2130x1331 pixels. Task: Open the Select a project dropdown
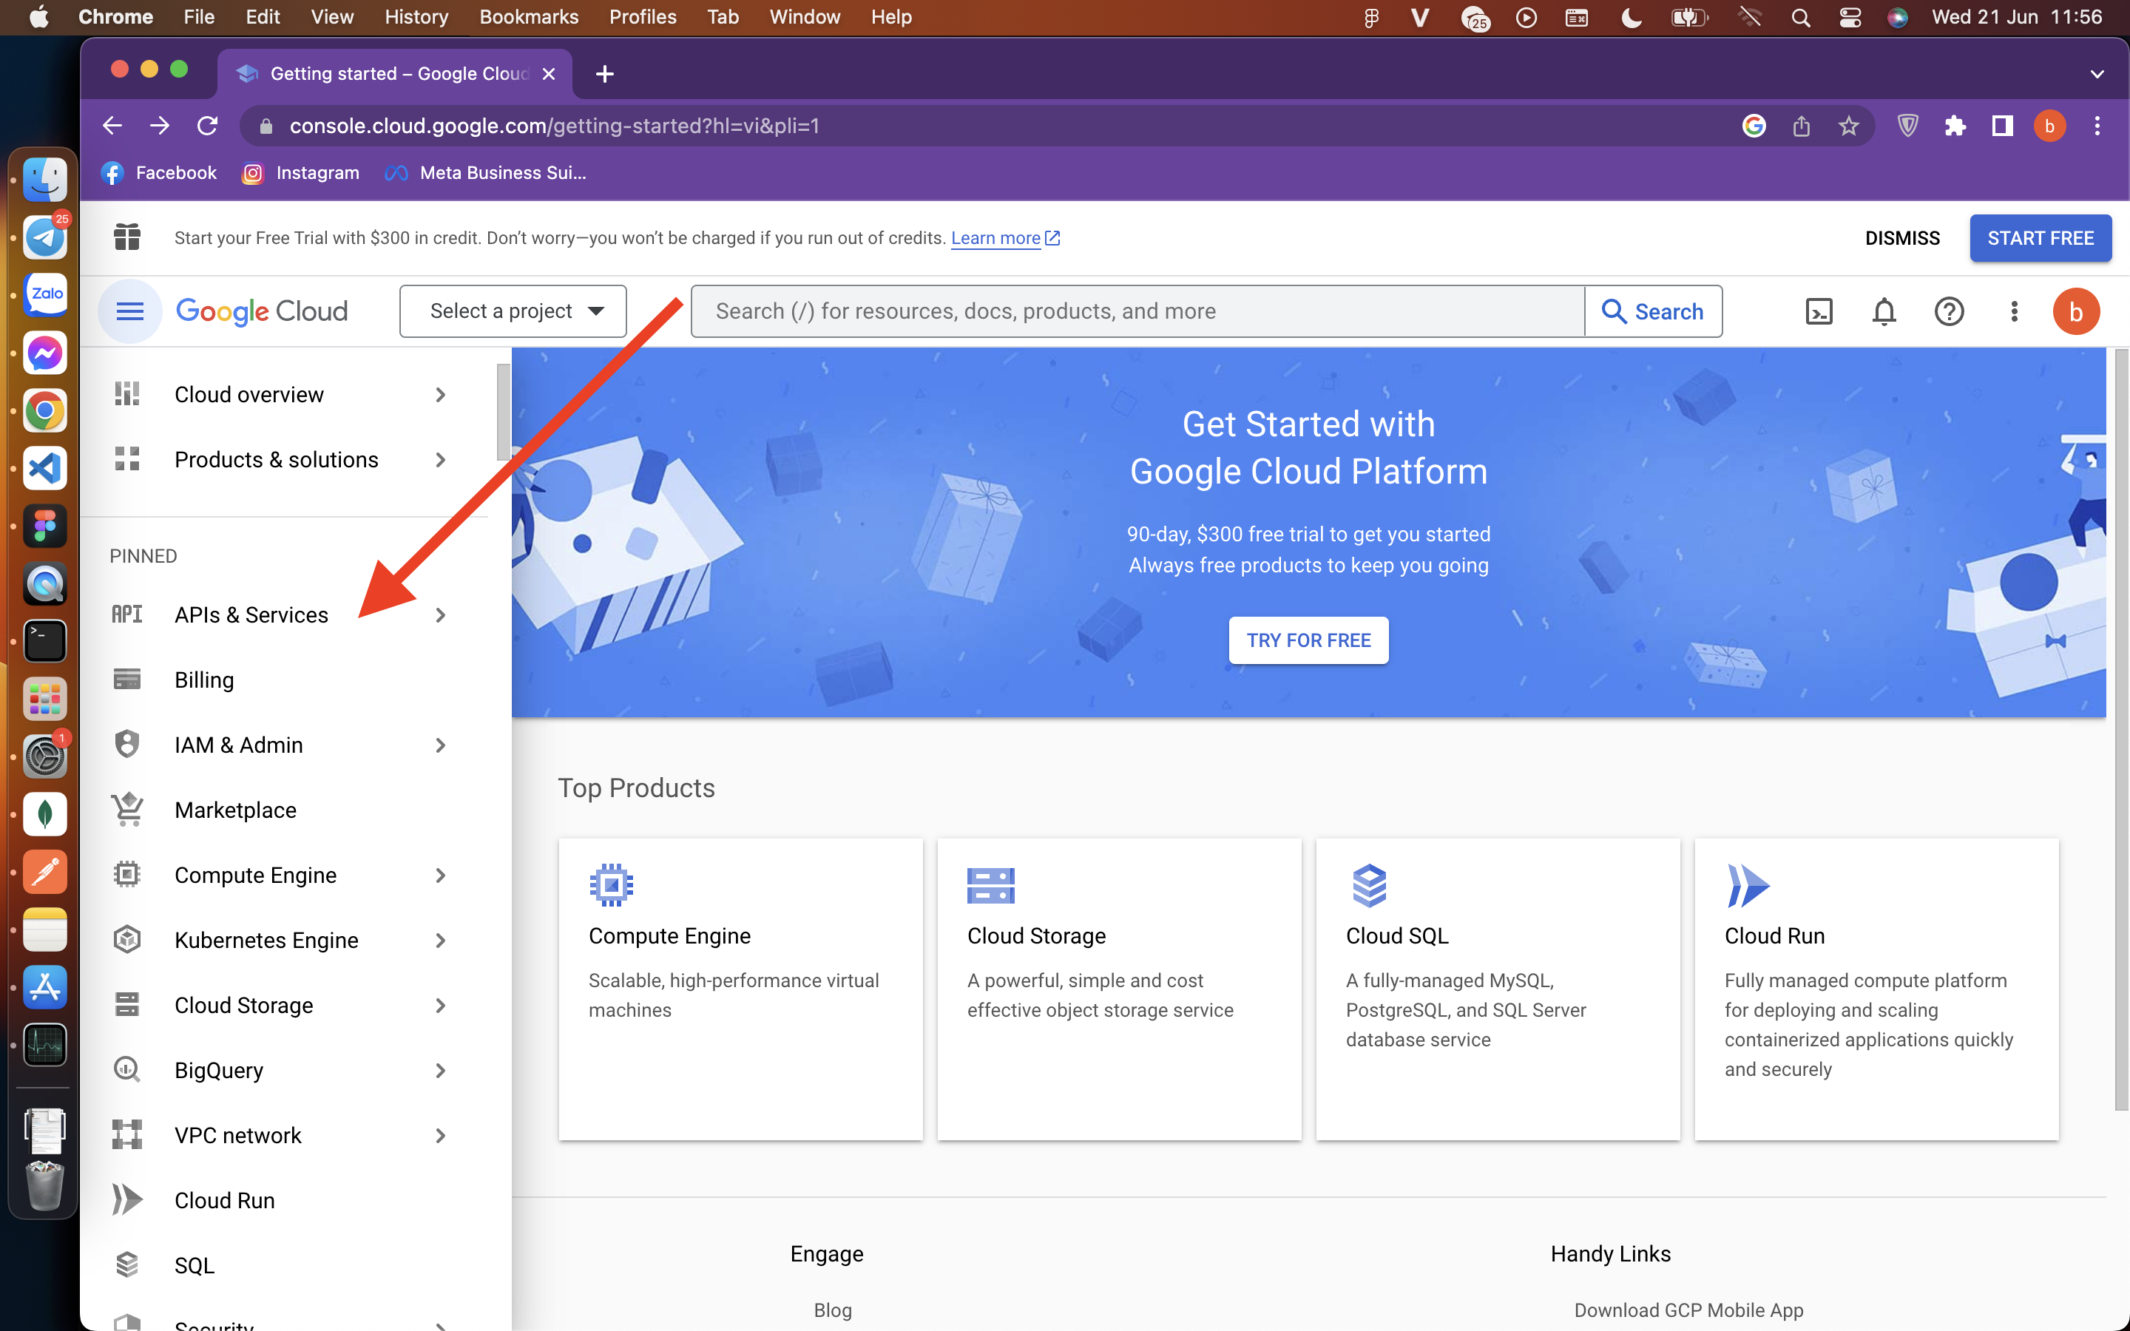(513, 311)
